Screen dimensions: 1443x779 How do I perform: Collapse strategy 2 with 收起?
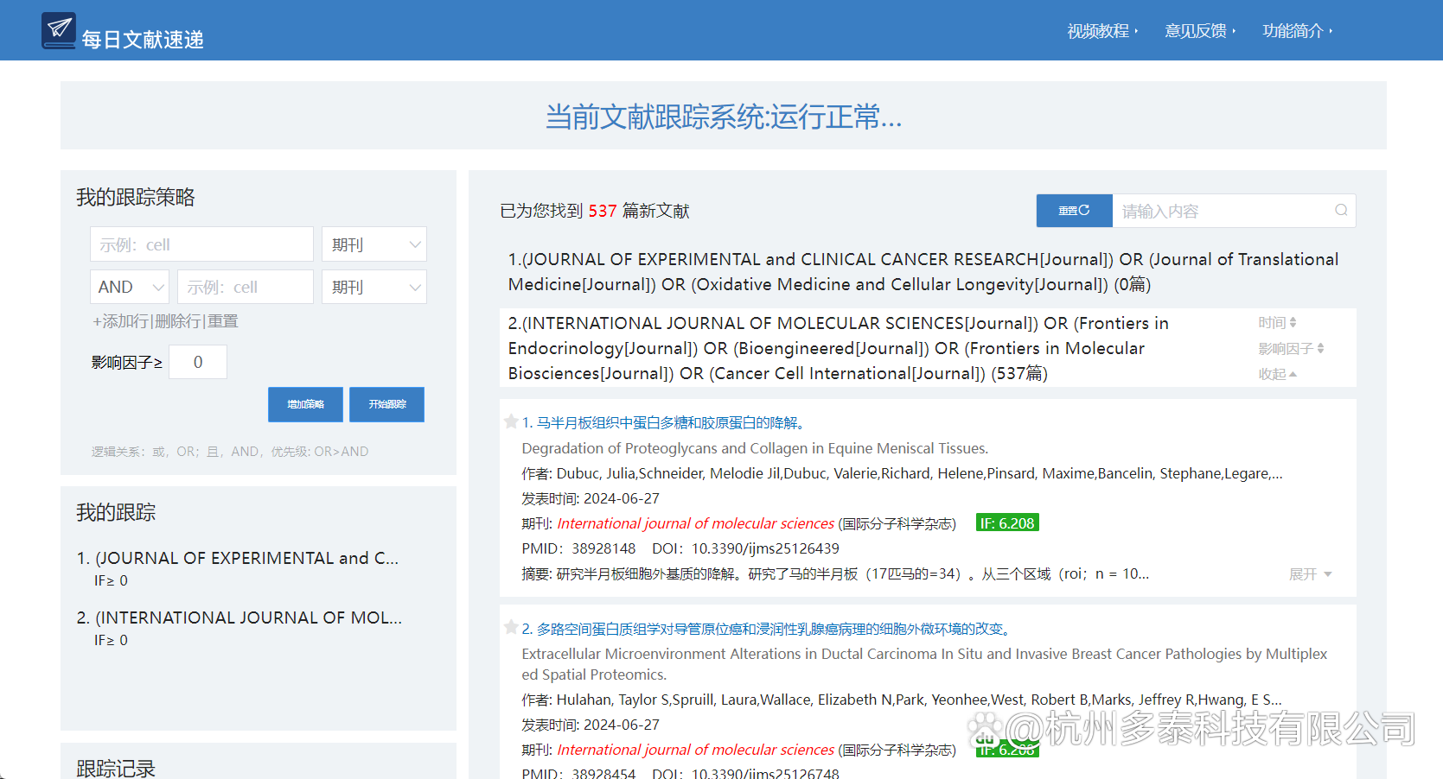pyautogui.click(x=1277, y=374)
